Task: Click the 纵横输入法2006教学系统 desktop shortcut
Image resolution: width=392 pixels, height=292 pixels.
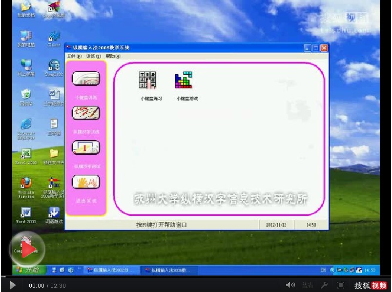Action: pos(53,188)
